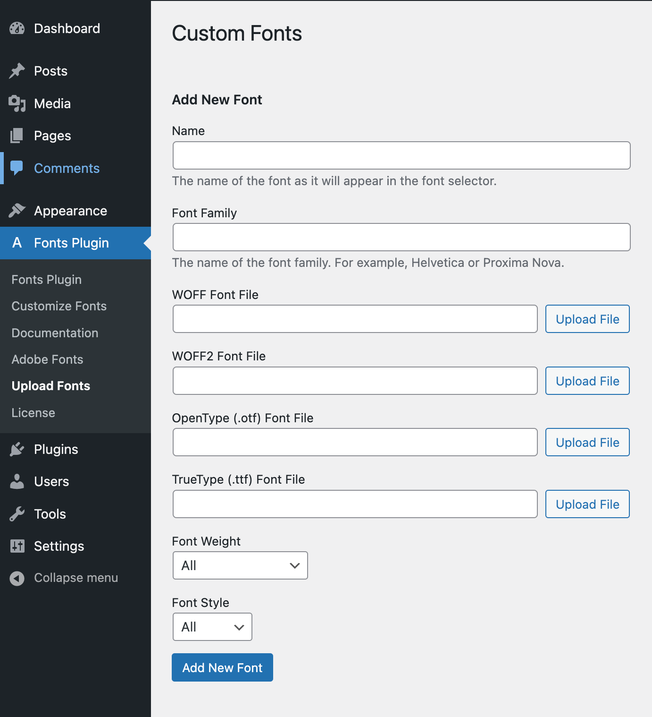Viewport: 652px width, 717px height.
Task: Navigate to the License page link
Action: [33, 412]
